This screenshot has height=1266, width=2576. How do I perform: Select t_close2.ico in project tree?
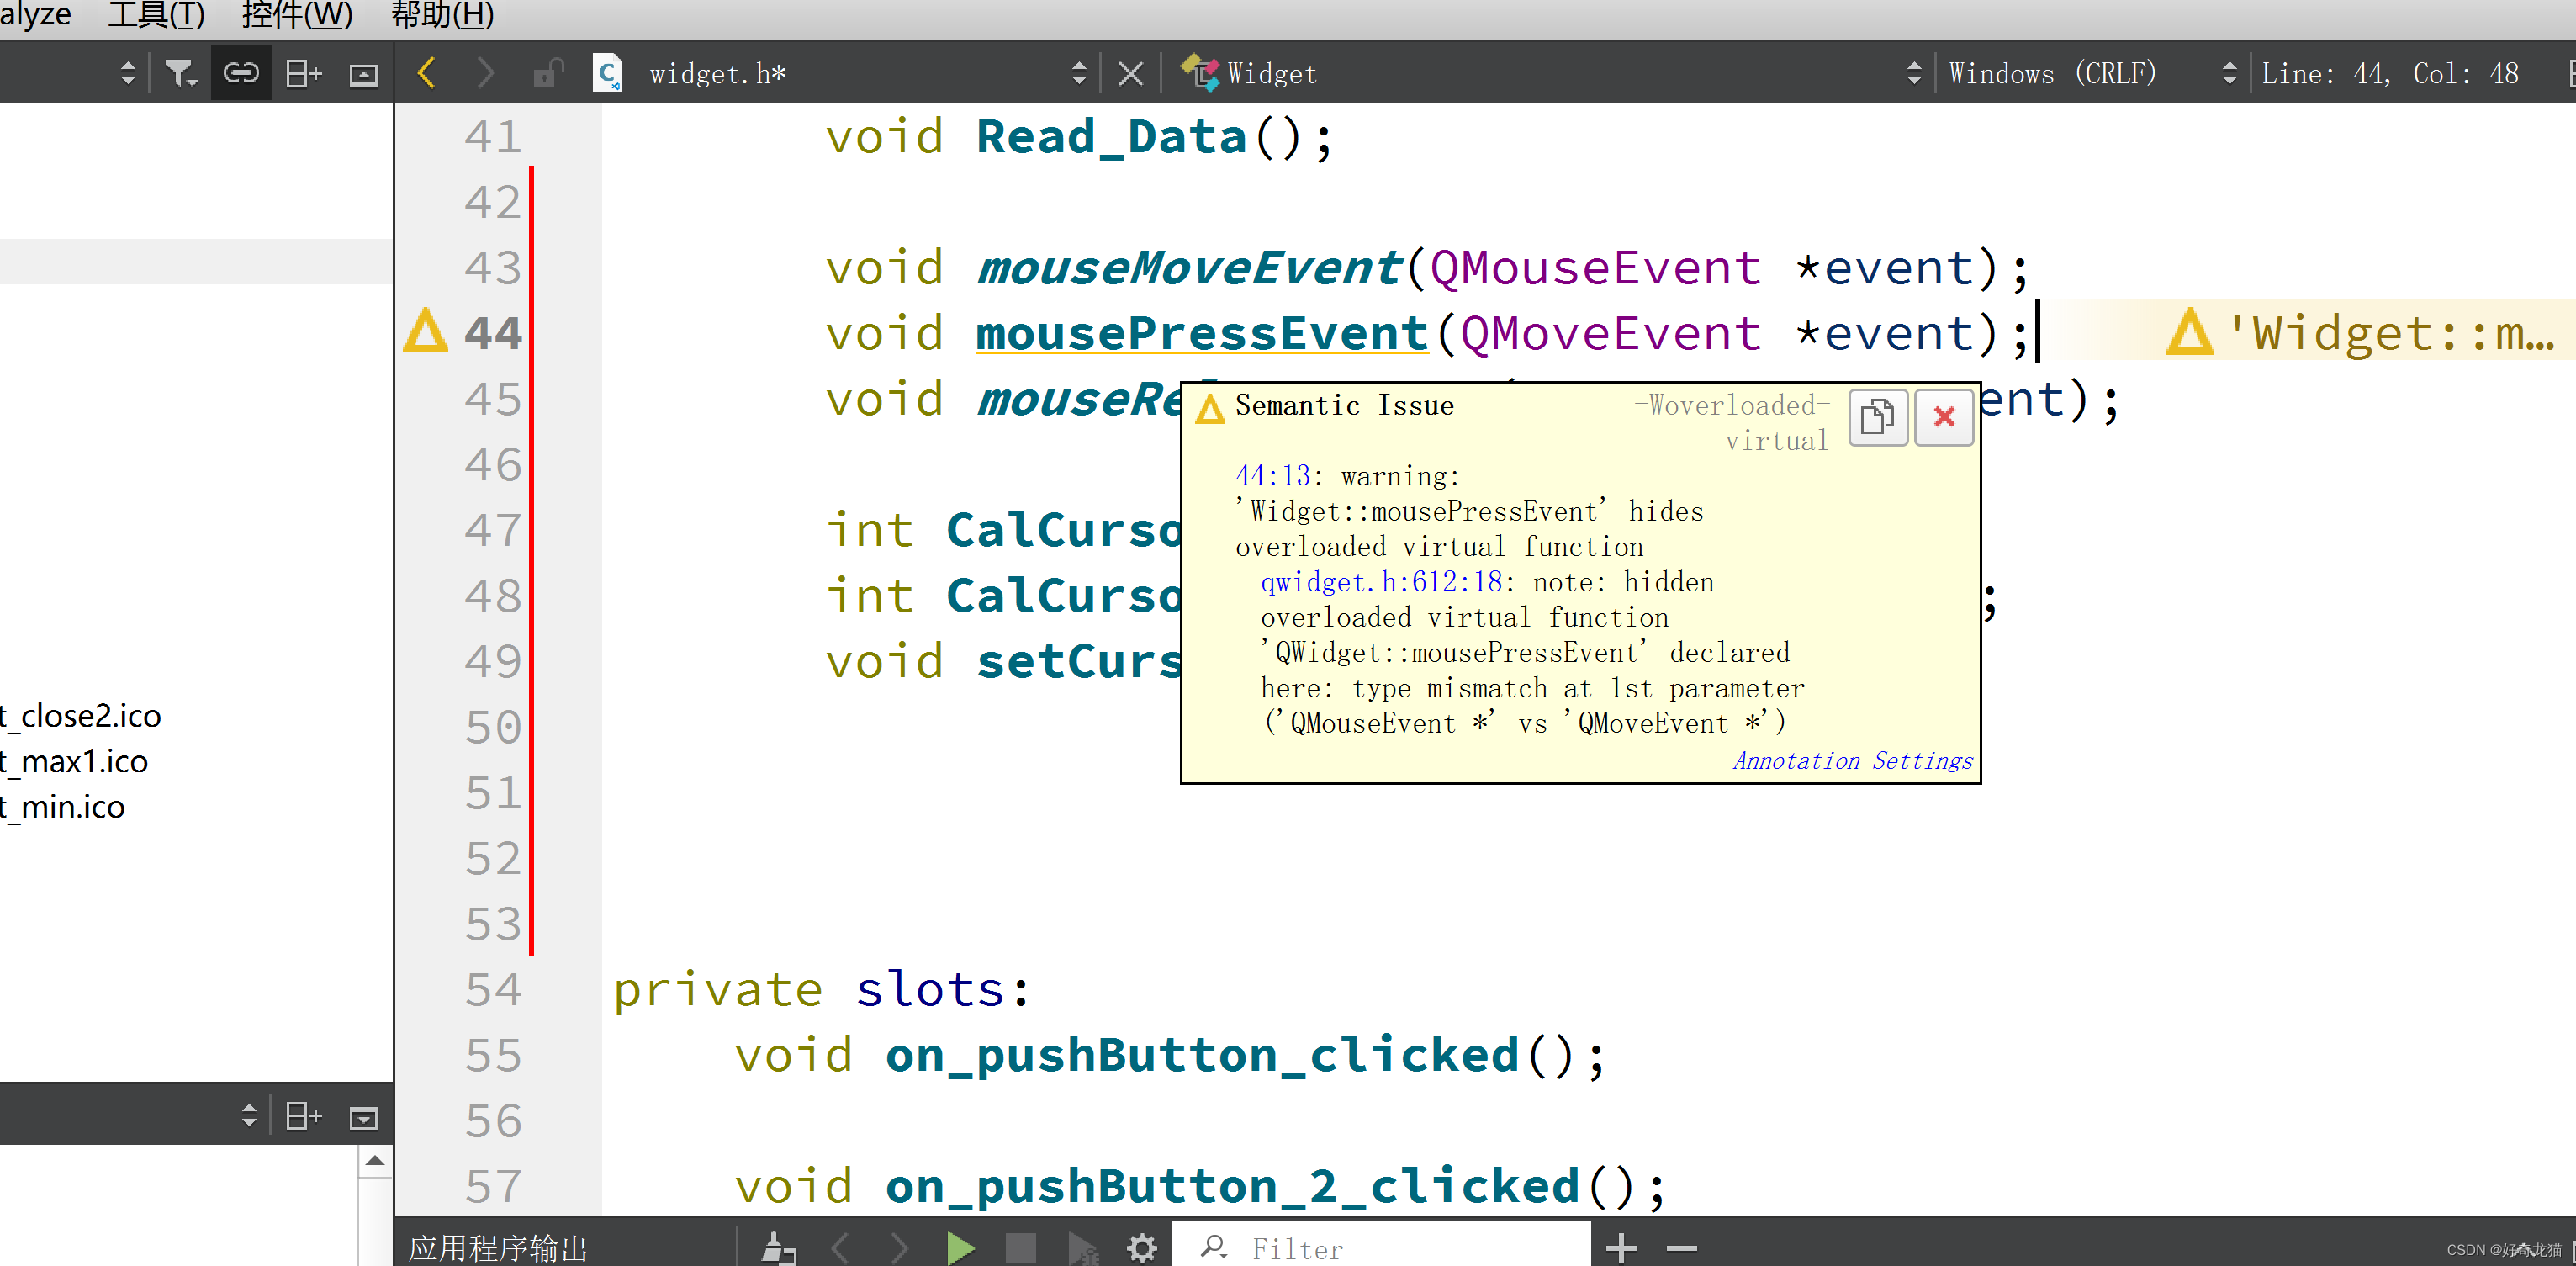80,715
